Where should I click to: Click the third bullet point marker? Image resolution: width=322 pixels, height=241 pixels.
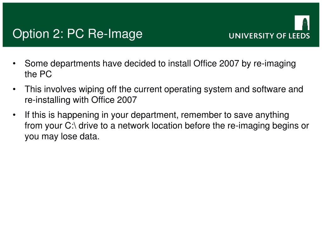click(x=14, y=115)
